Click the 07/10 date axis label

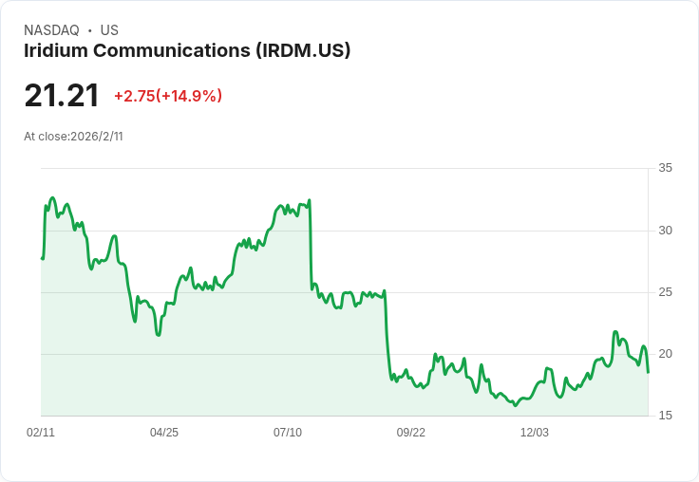288,432
